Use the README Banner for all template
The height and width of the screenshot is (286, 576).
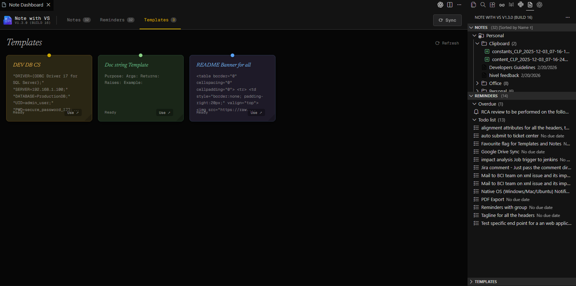256,113
